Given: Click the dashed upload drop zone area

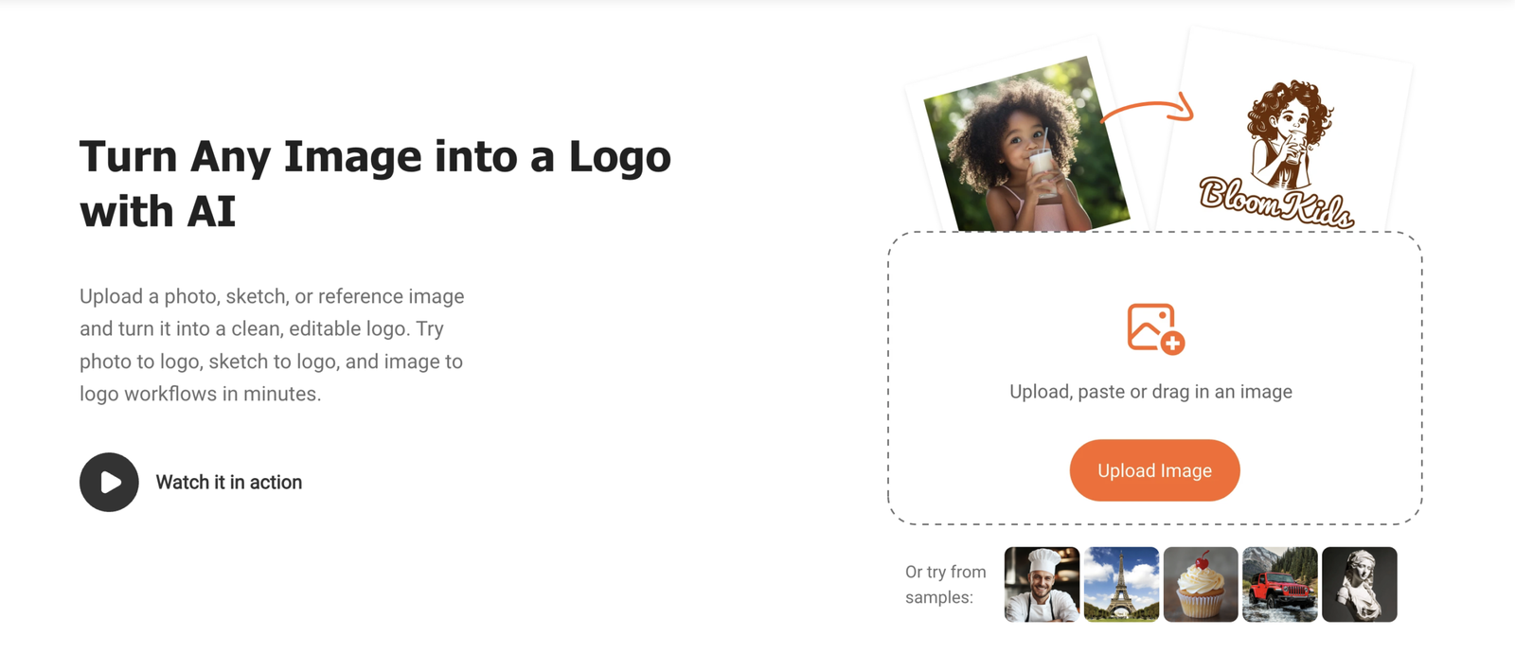Looking at the screenshot, I should (x=1155, y=378).
